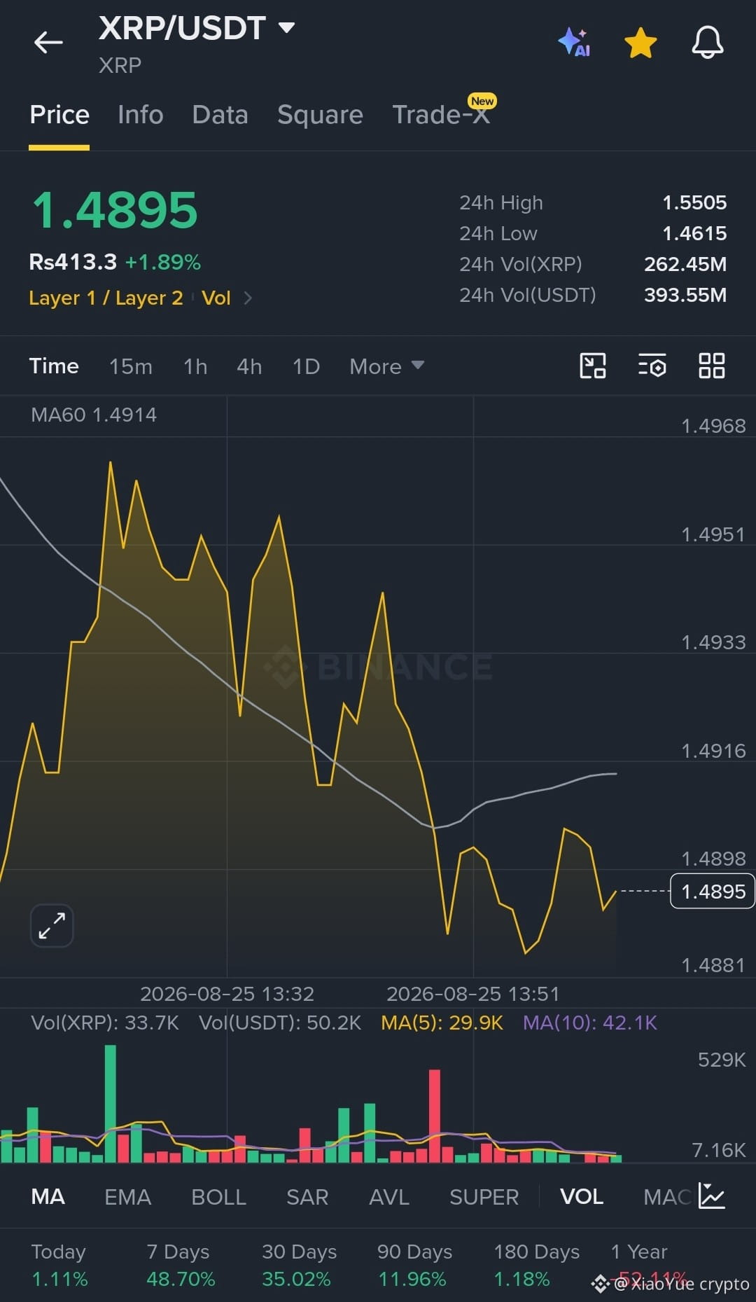Open the Trade-X tab
The image size is (756, 1302).
(441, 115)
